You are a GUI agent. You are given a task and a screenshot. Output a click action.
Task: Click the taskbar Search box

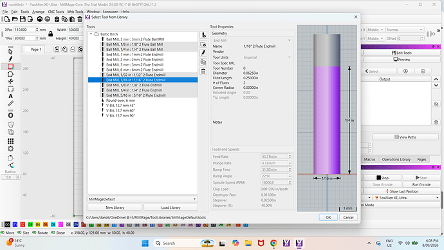pyautogui.click(x=184, y=243)
